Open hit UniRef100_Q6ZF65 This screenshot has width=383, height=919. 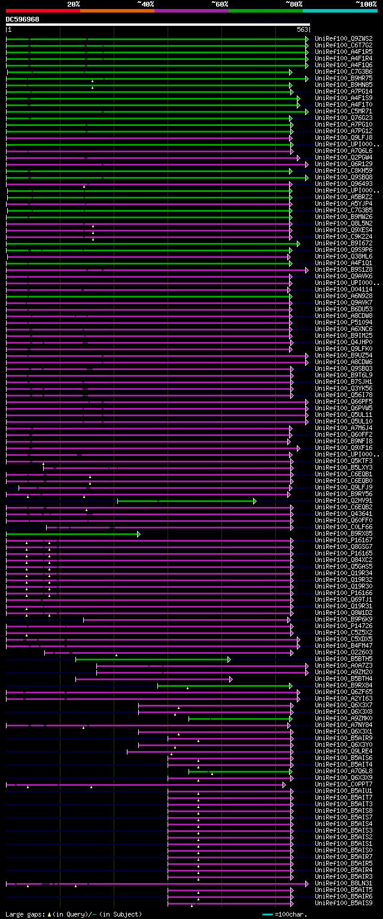344,692
